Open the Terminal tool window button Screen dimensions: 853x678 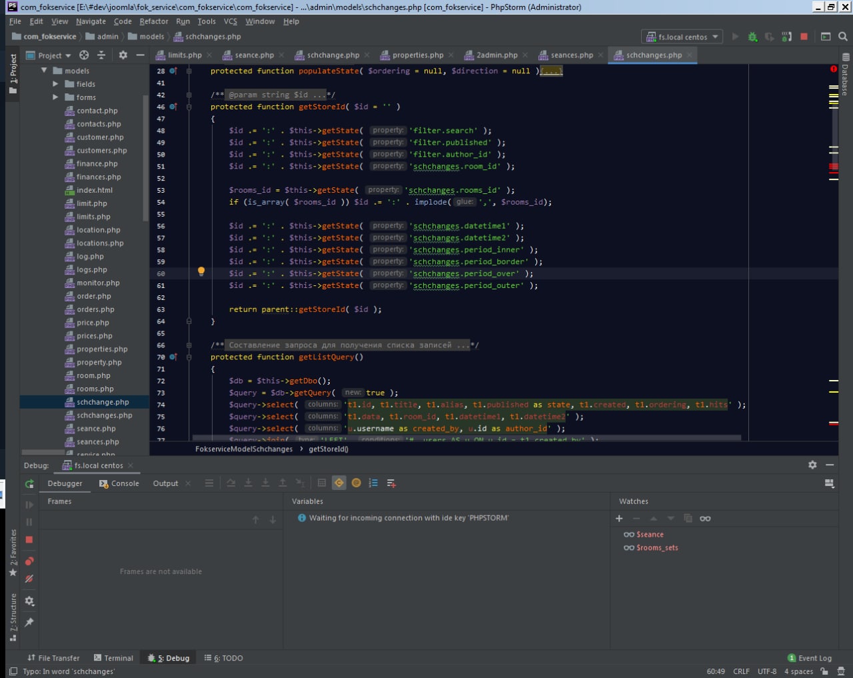pos(113,658)
